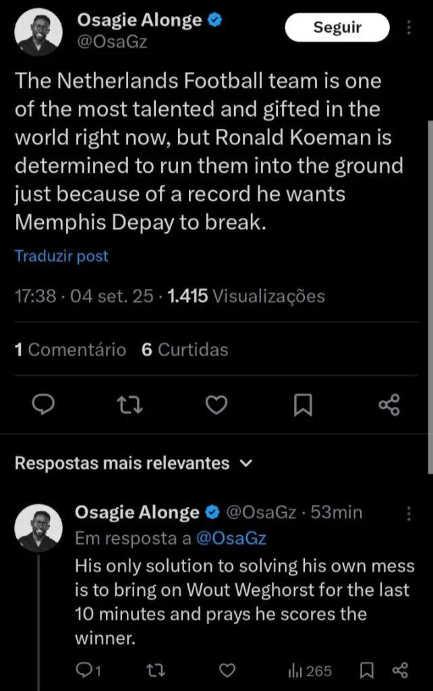The image size is (433, 691).
Task: Follow Osagie Alonge via Seguir button
Action: 337,28
